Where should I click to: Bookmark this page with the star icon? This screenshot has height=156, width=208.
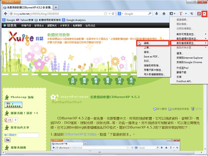pyautogui.click(x=106, y=14)
